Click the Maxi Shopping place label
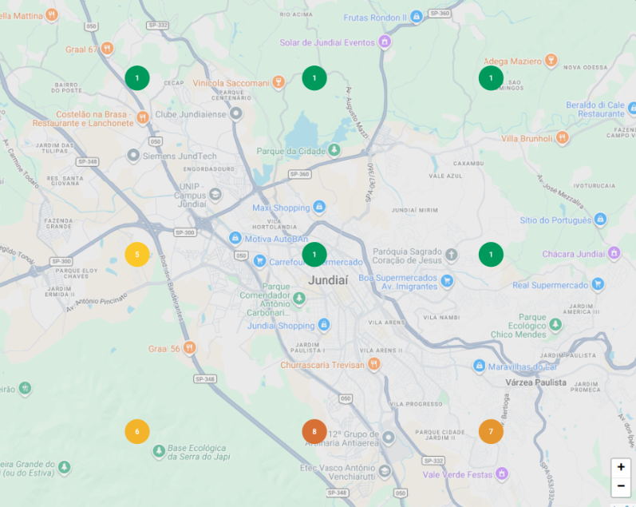 pyautogui.click(x=281, y=208)
